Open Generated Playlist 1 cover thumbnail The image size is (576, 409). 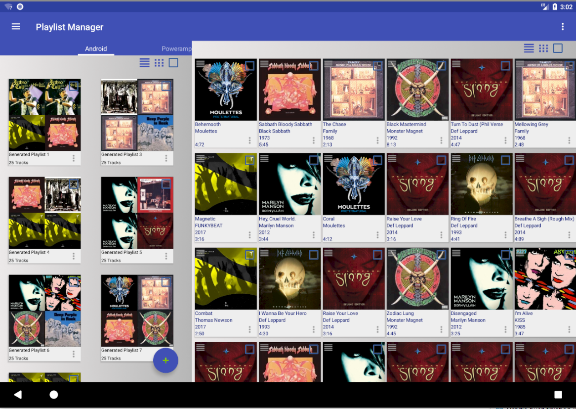click(x=45, y=115)
